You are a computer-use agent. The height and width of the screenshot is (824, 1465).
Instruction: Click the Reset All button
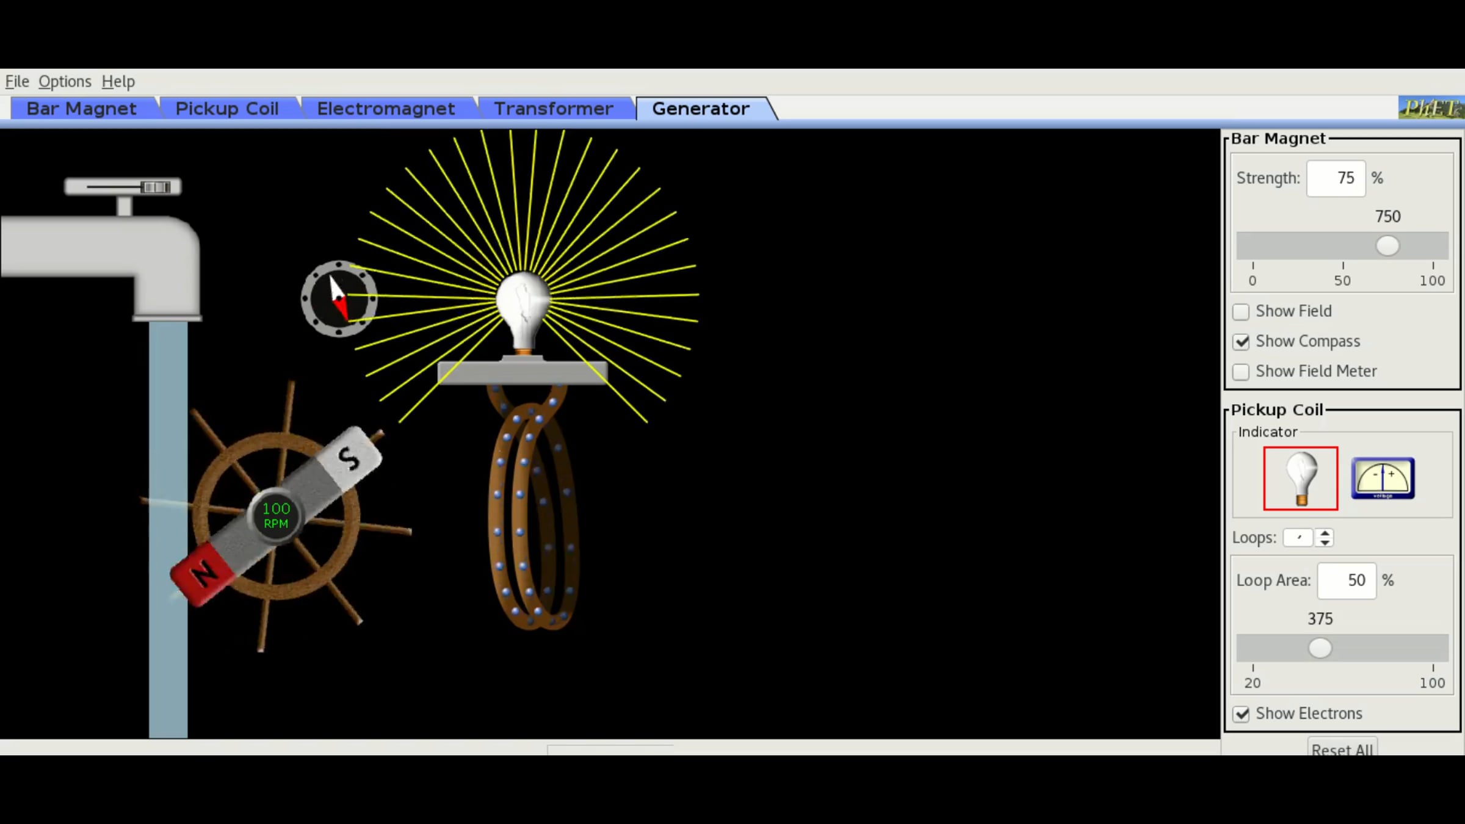[x=1342, y=749]
